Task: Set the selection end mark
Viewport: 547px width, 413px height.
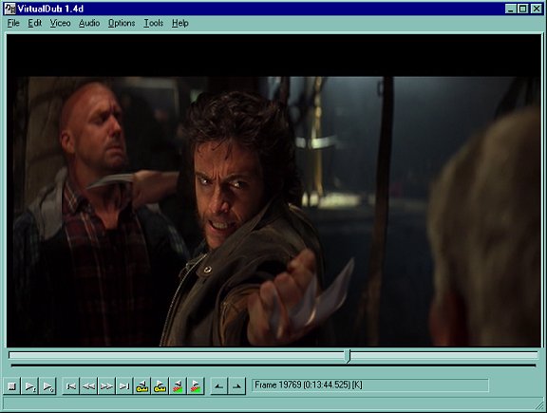Action: [x=236, y=386]
